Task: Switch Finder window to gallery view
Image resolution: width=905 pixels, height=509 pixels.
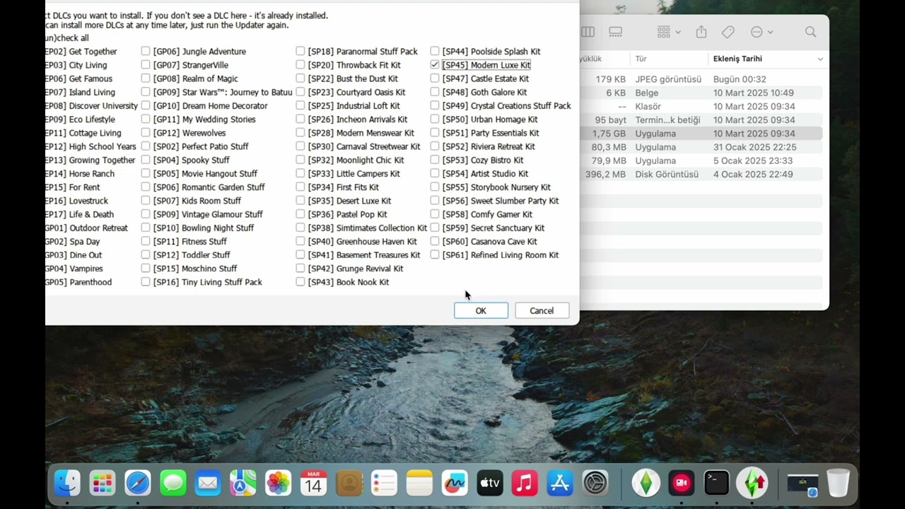Action: (616, 32)
